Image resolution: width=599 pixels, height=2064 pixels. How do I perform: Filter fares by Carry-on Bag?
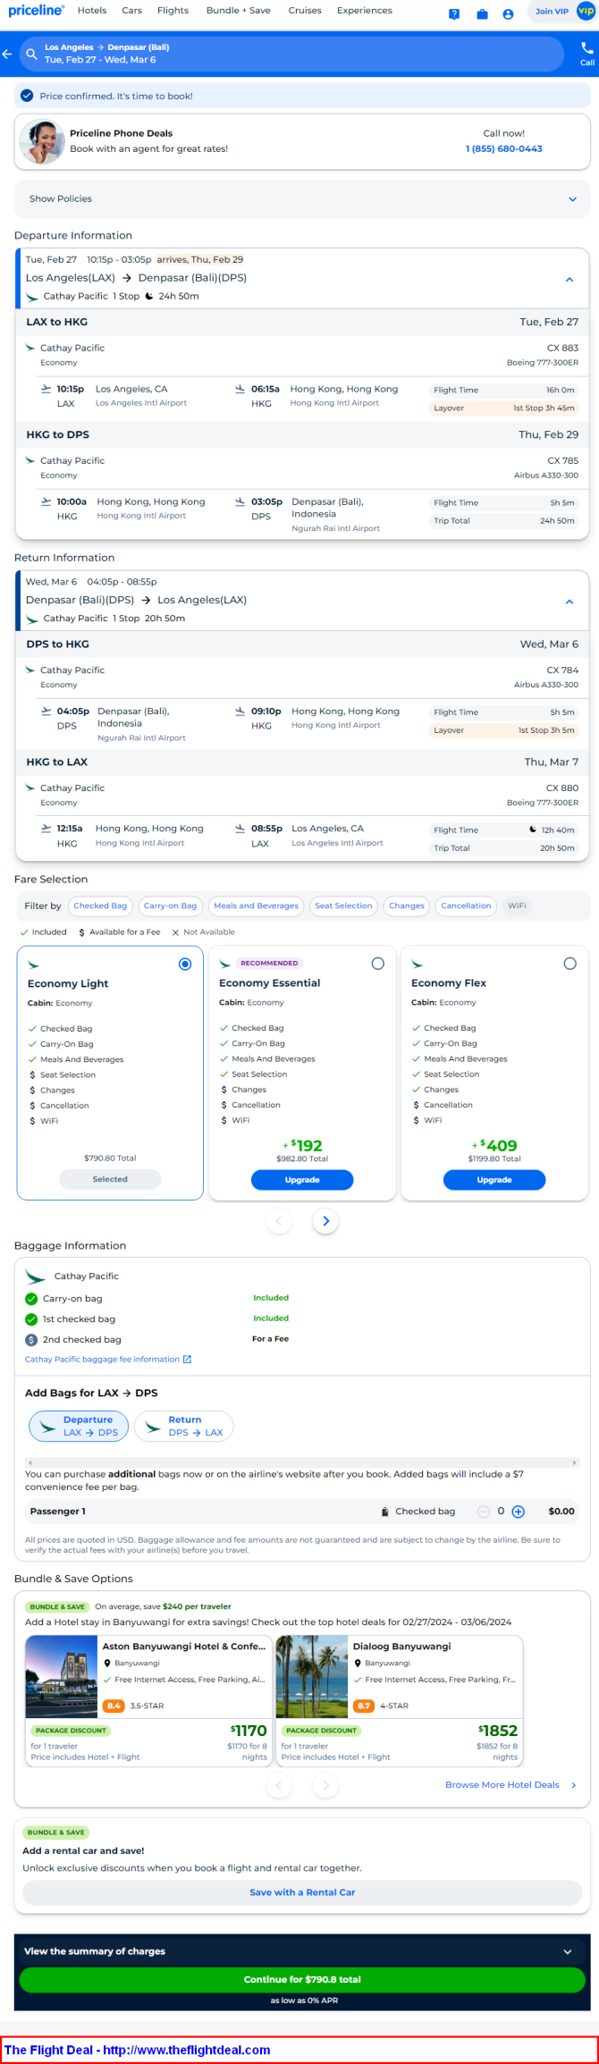170,906
